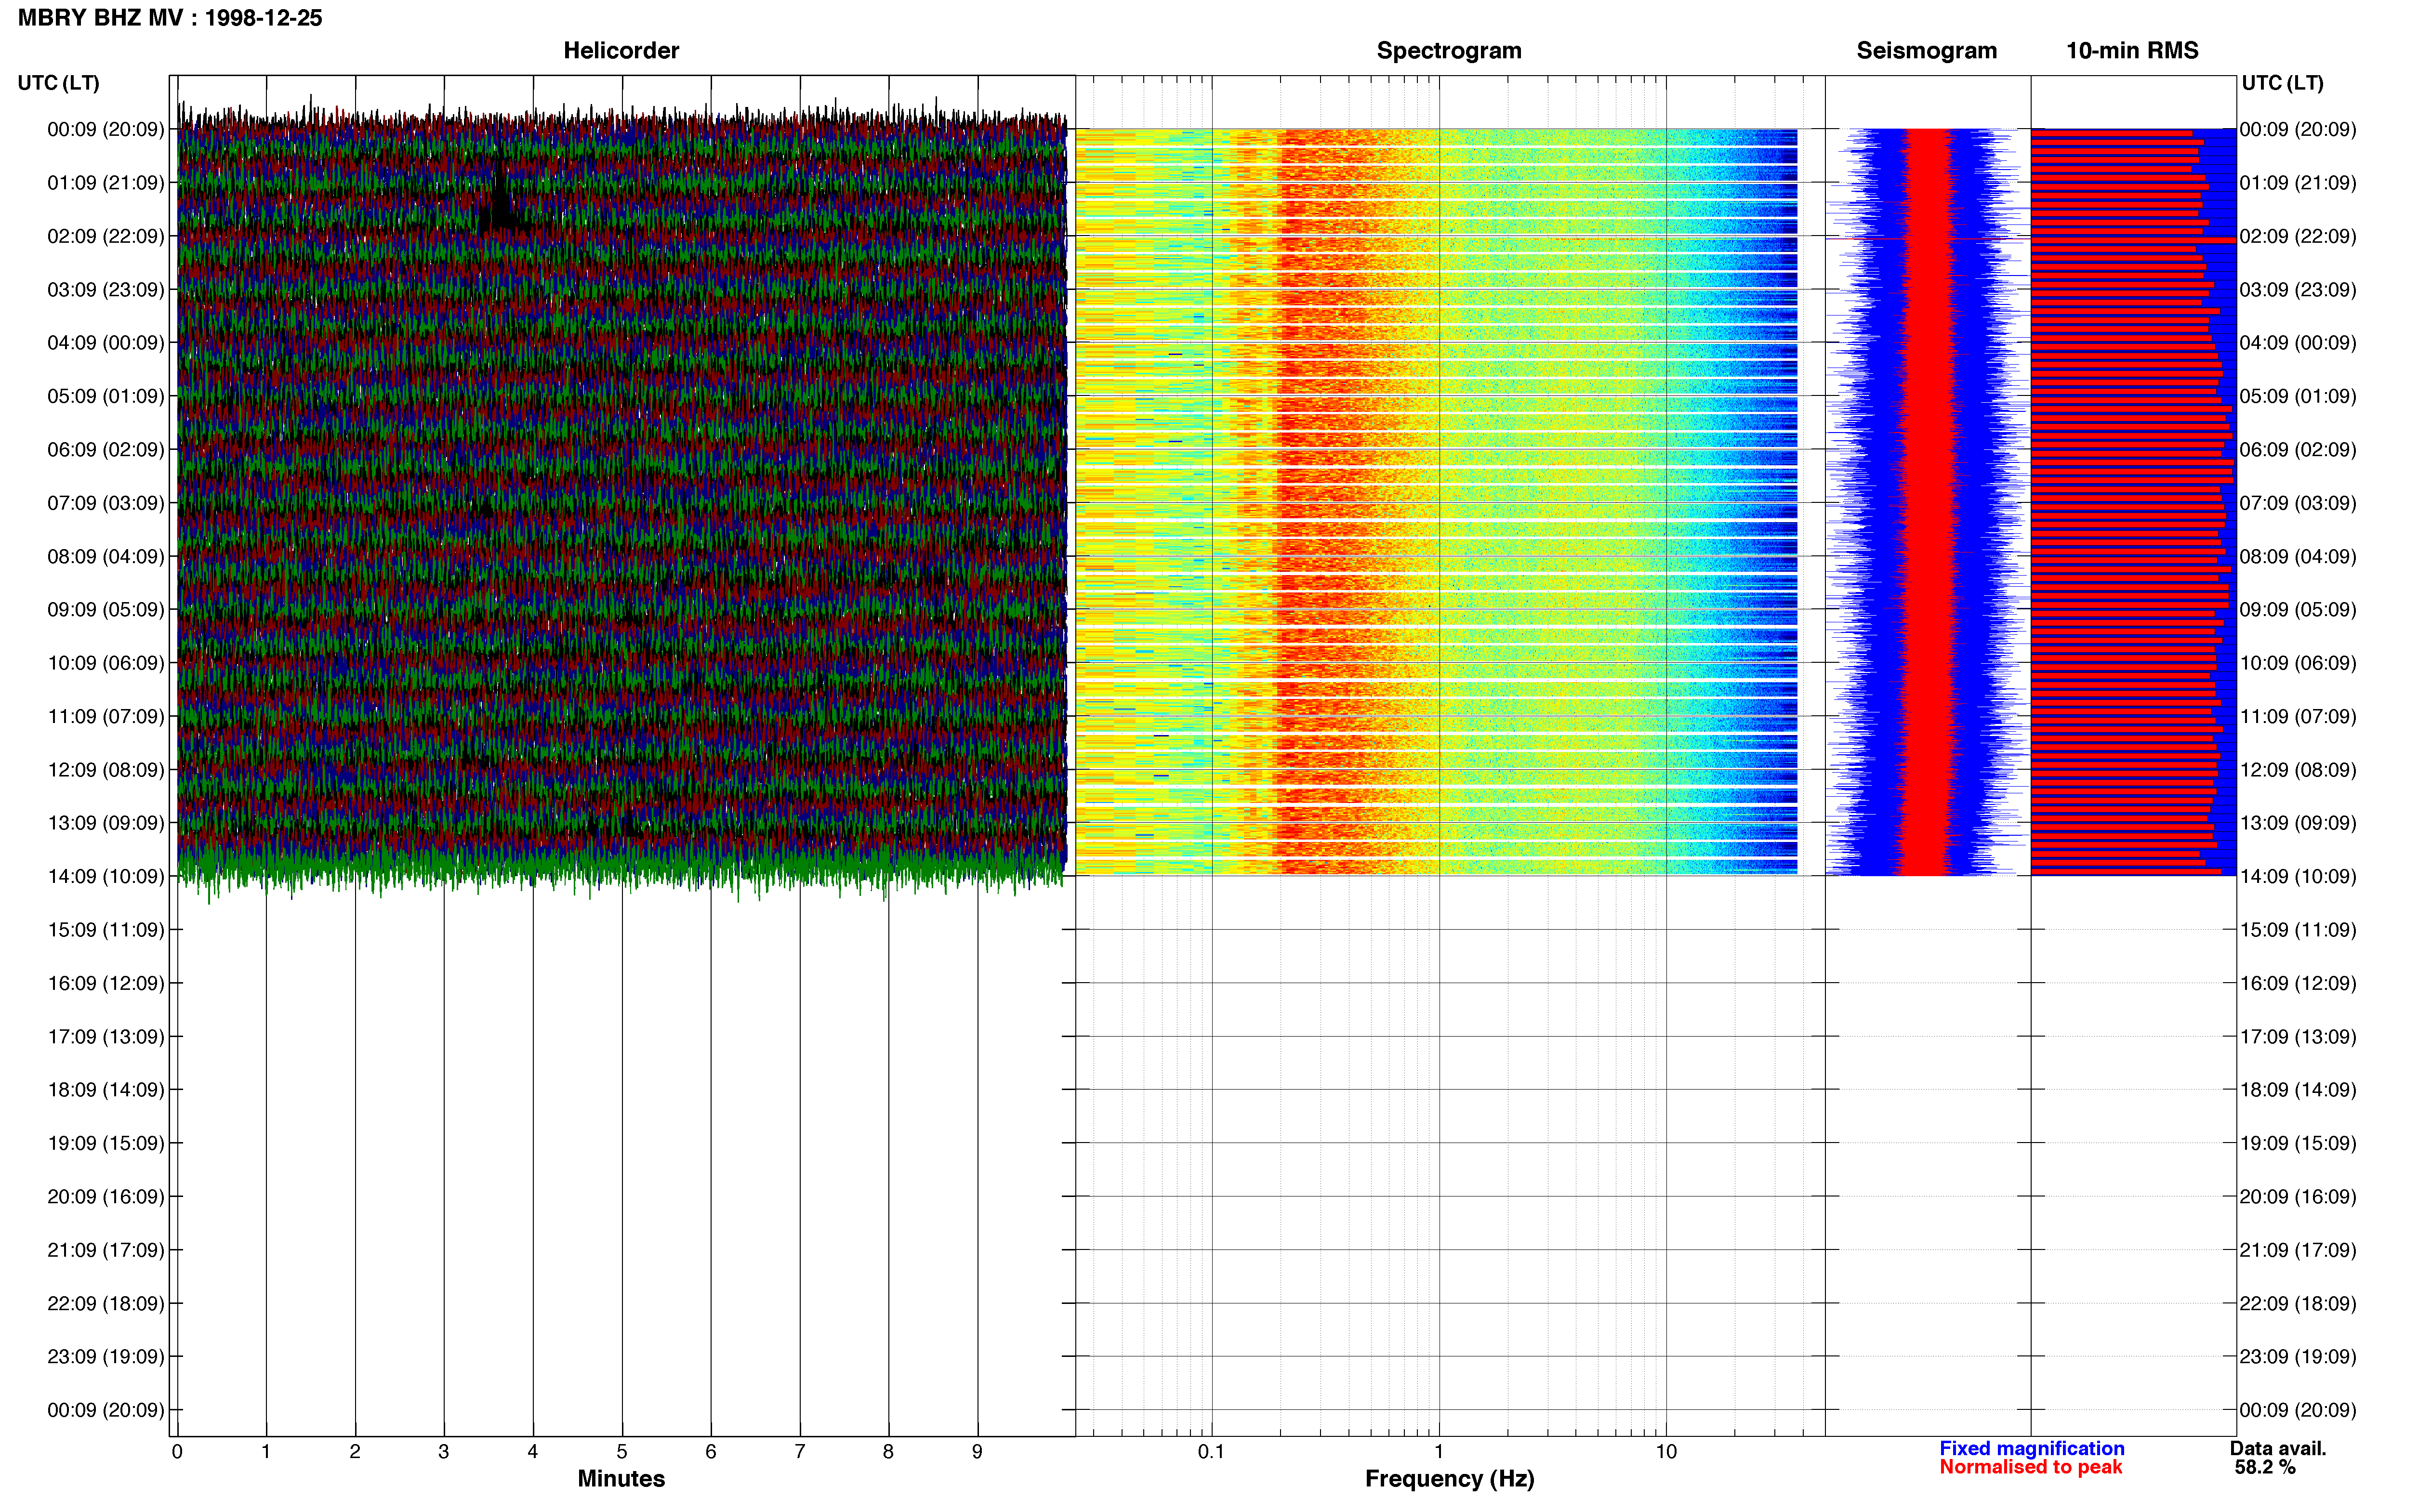
Task: Click 07:09 (03:09) beside the Helicorder
Action: [x=106, y=503]
